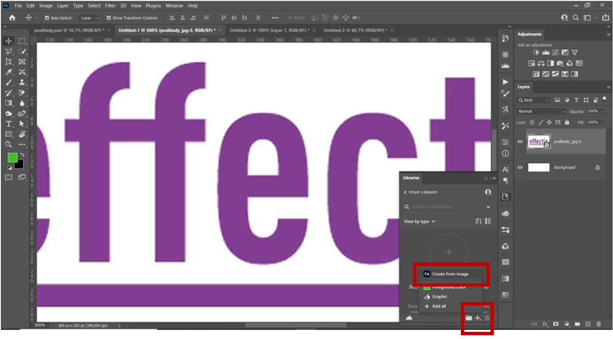
Task: Add a Curves adjustment
Action: coord(555,53)
